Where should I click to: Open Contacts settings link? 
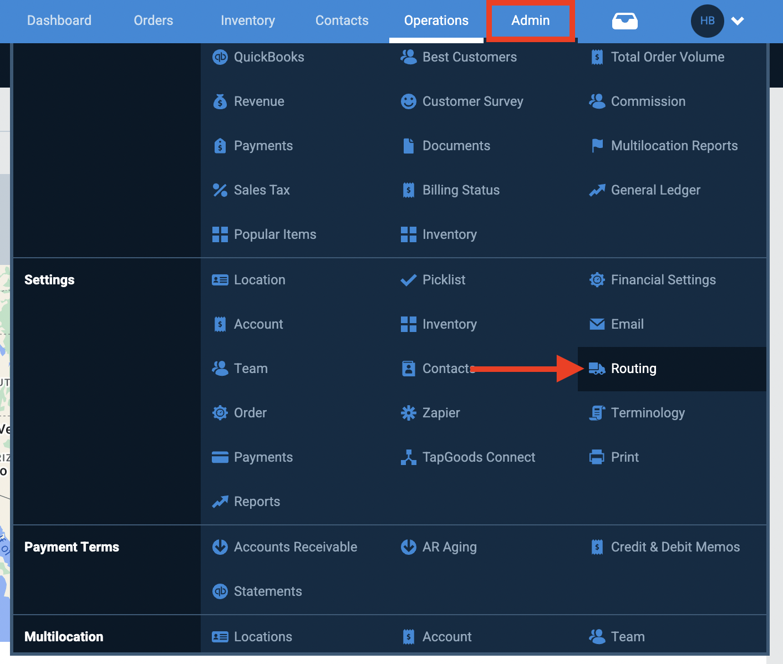tap(449, 369)
